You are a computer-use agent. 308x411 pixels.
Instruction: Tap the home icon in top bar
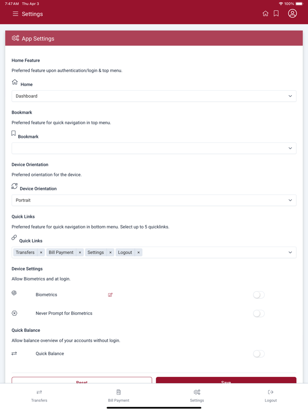tap(265, 14)
